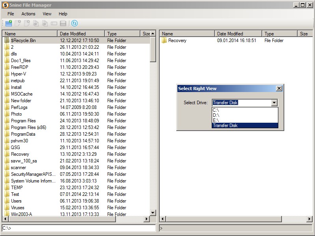Viewport: 315px width, 236px height.
Task: Sort right pane by Name column header
Action: [x=187, y=34]
